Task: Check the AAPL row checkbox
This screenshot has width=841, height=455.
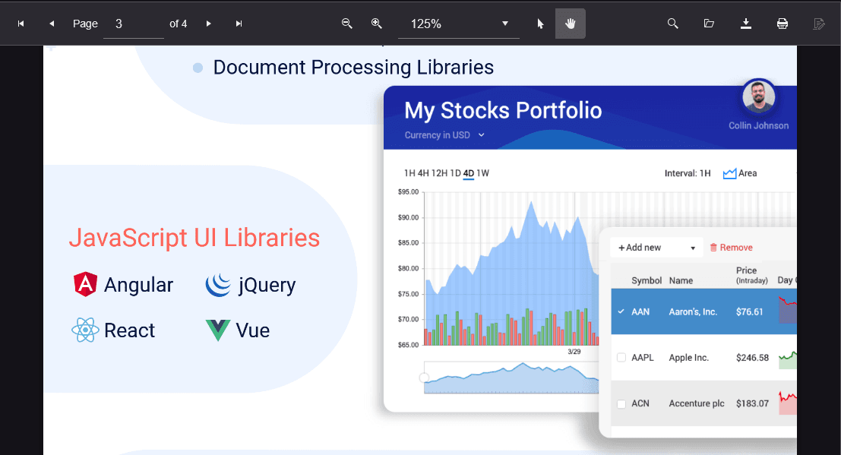Action: tap(621, 357)
